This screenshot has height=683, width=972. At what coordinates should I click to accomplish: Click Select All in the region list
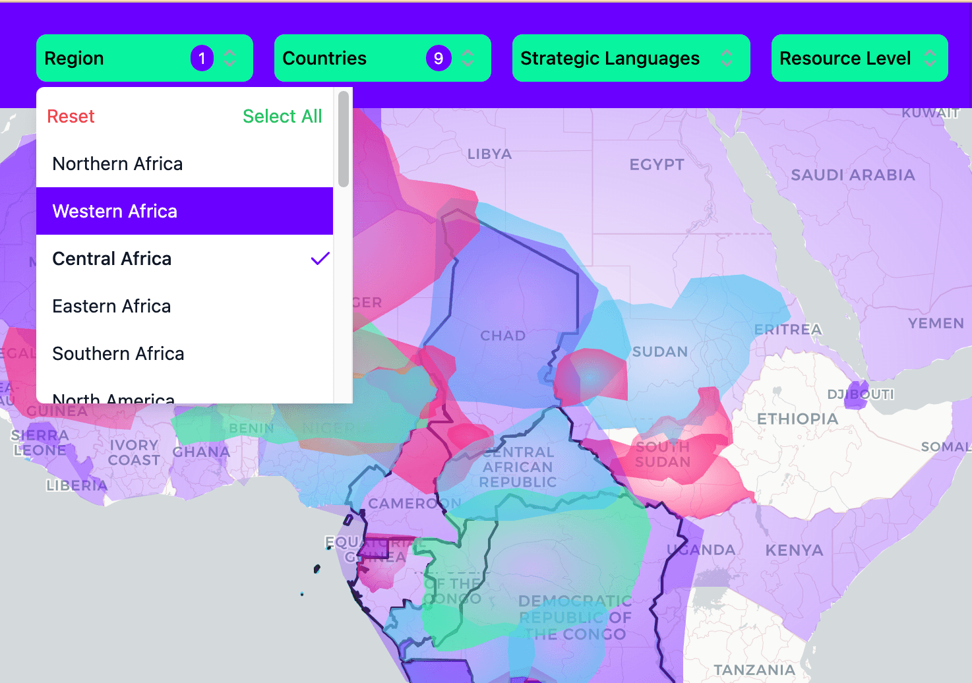[282, 117]
